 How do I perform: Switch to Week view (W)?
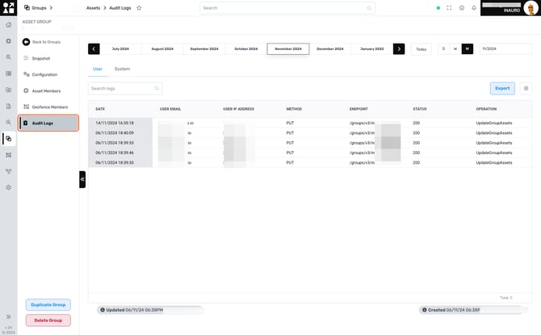[x=455, y=49]
